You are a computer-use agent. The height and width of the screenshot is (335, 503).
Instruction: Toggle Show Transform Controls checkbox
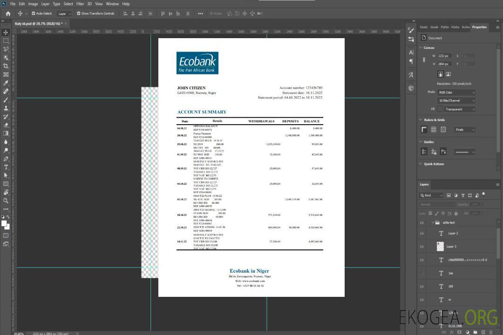(79, 13)
